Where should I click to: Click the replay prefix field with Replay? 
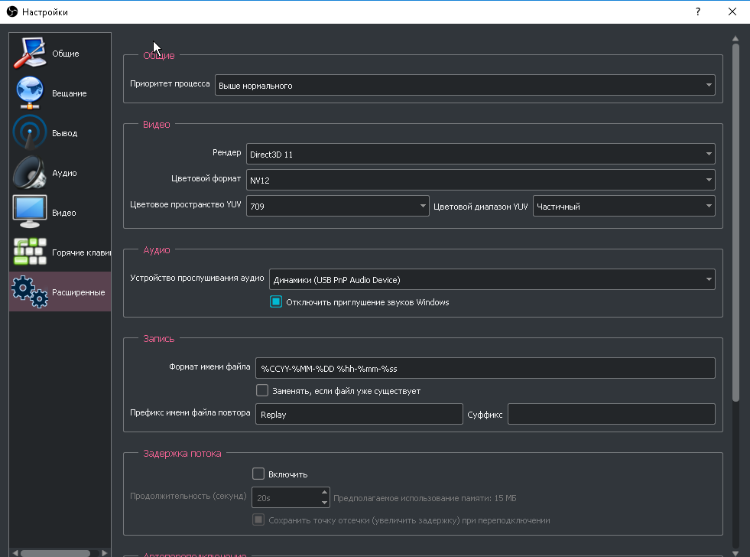[x=359, y=414]
